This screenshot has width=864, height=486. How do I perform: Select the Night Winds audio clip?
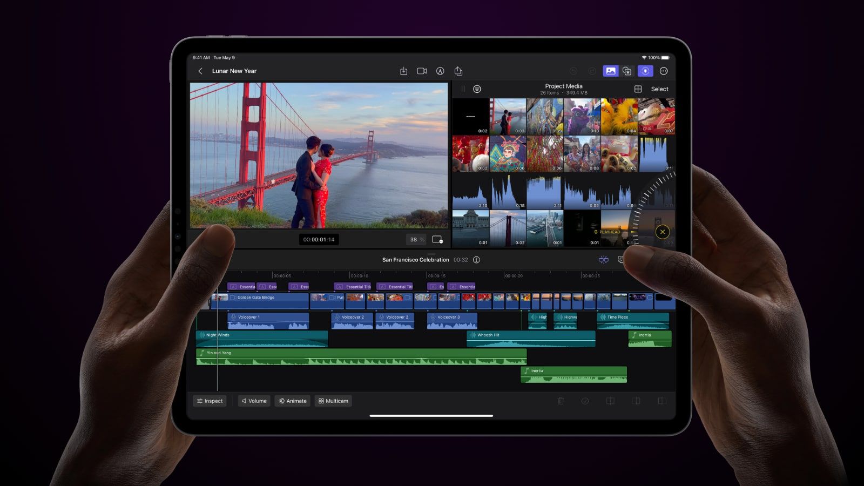[x=262, y=339]
